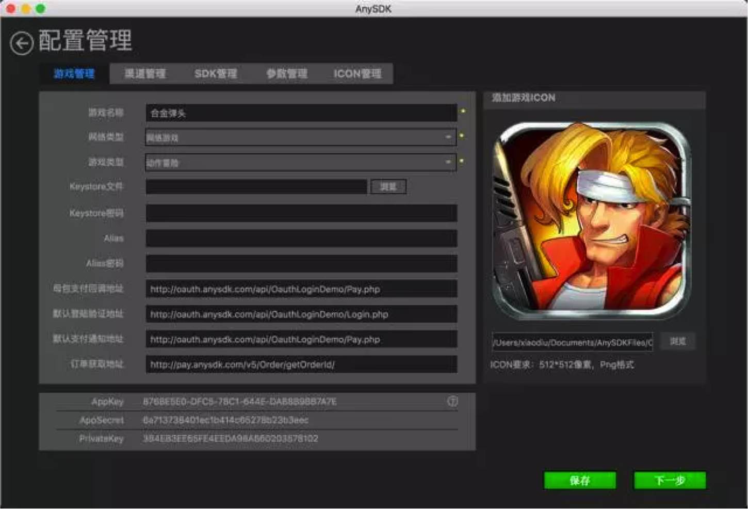
Task: Click the 游戏名称 input field with 合金弹头
Action: [301, 113]
